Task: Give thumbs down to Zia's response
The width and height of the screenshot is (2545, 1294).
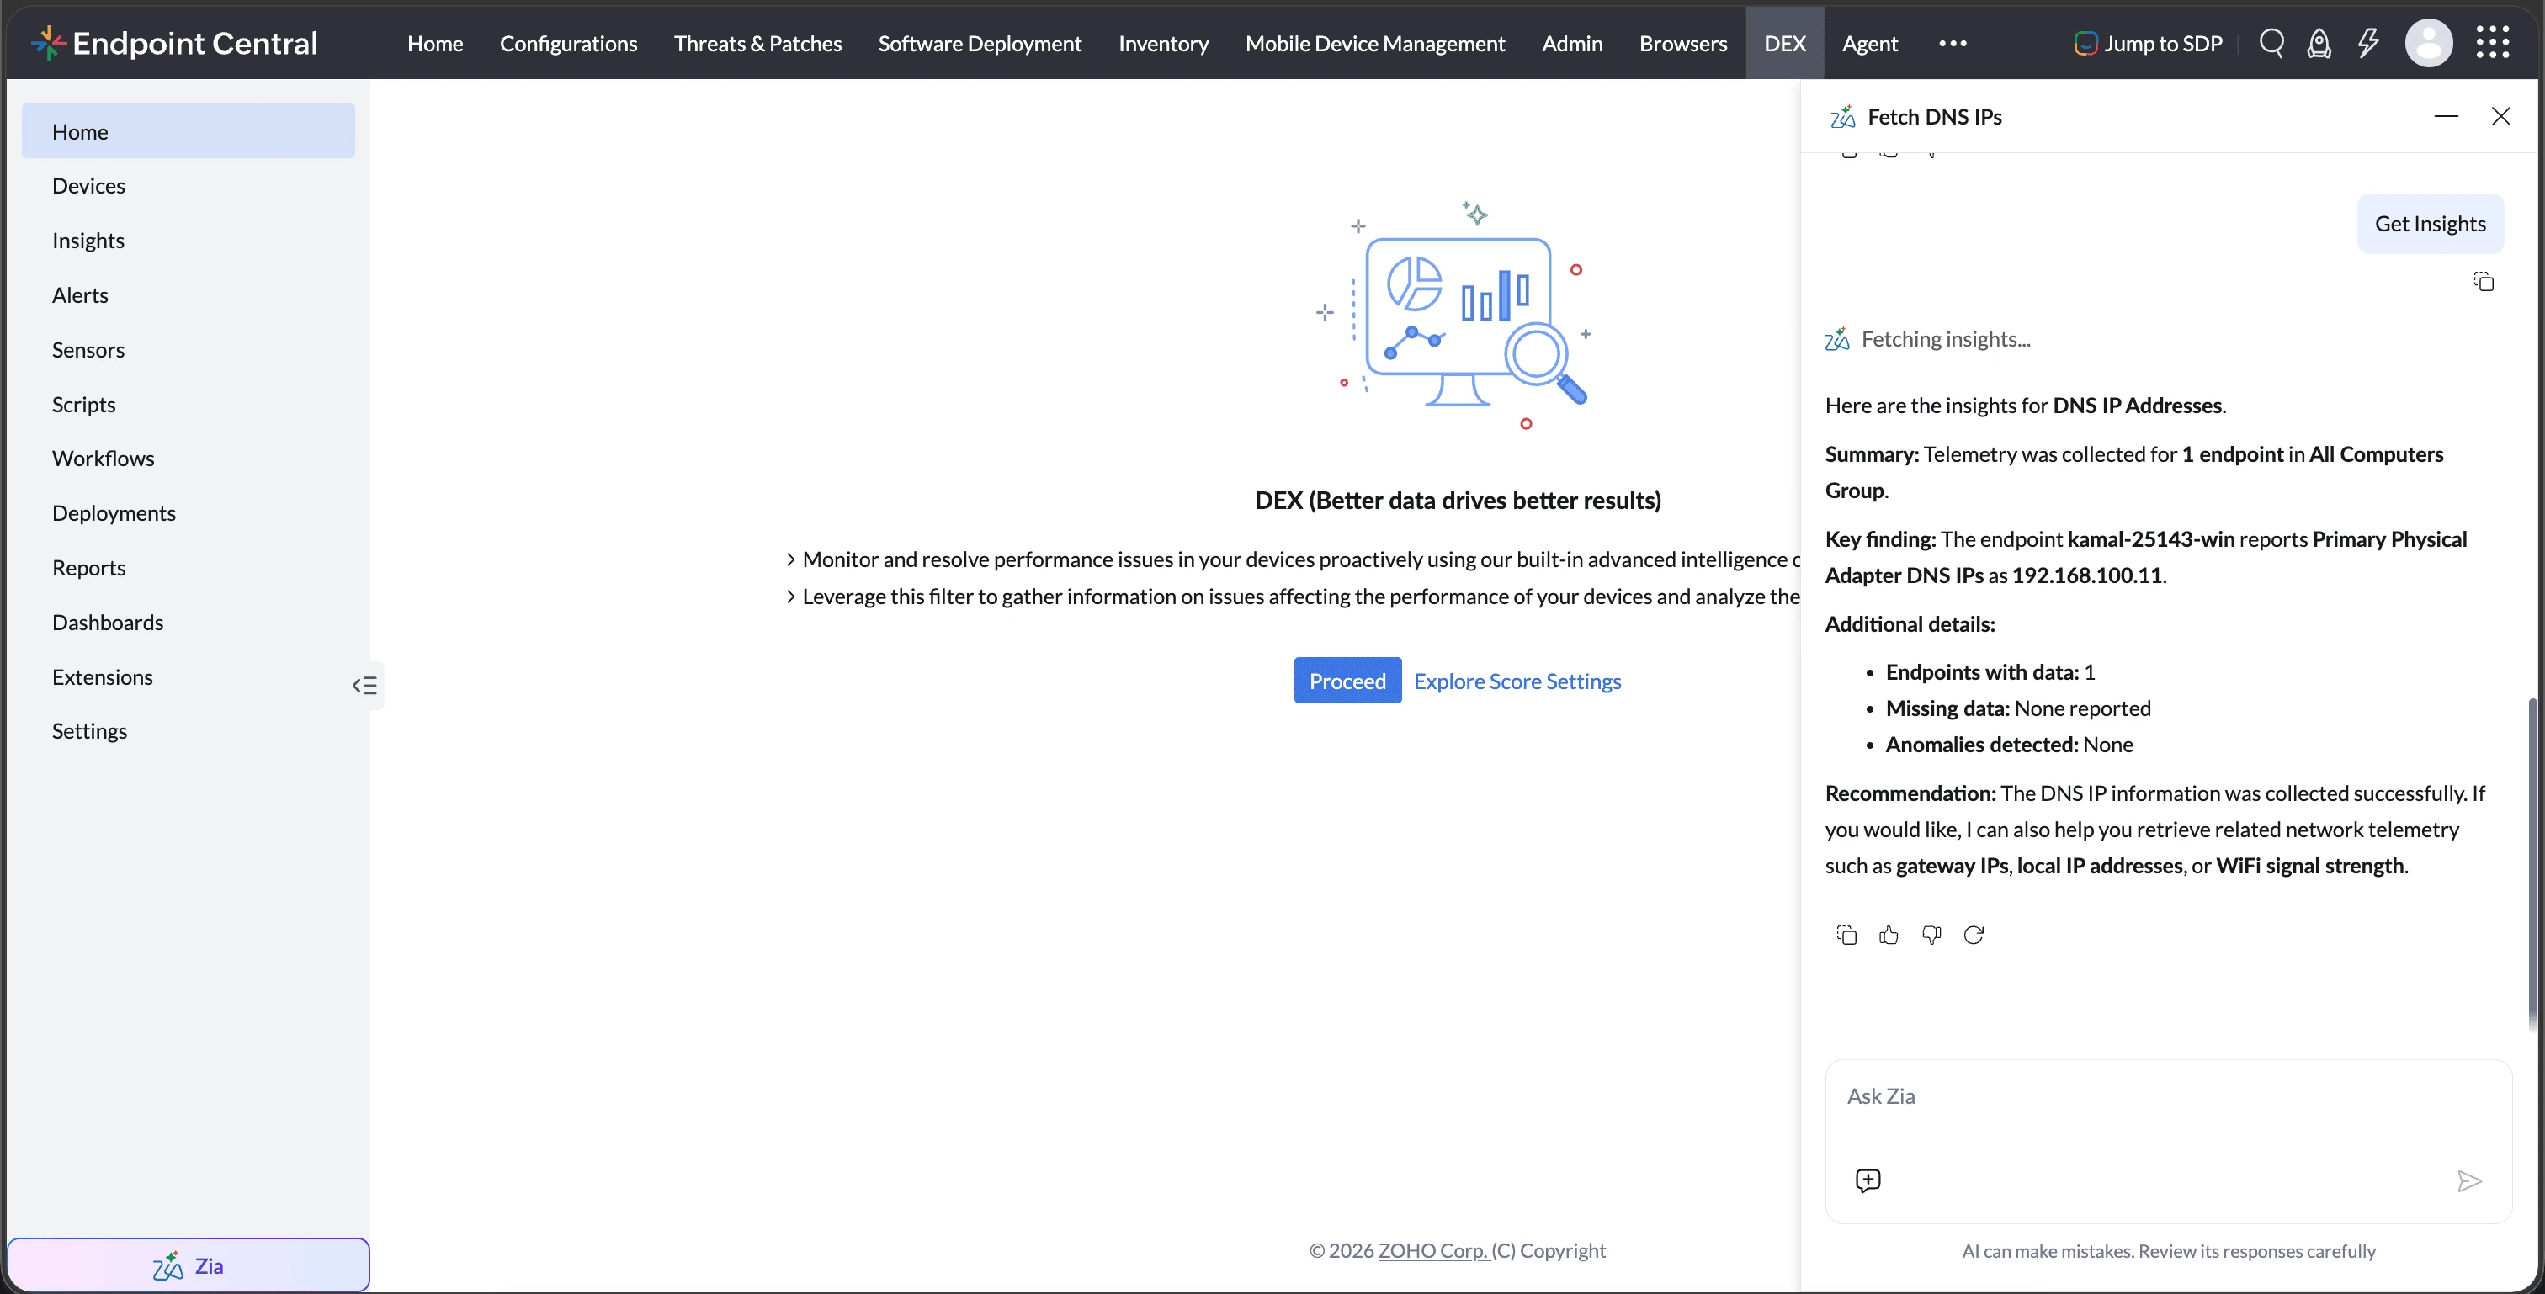Action: 1931,936
